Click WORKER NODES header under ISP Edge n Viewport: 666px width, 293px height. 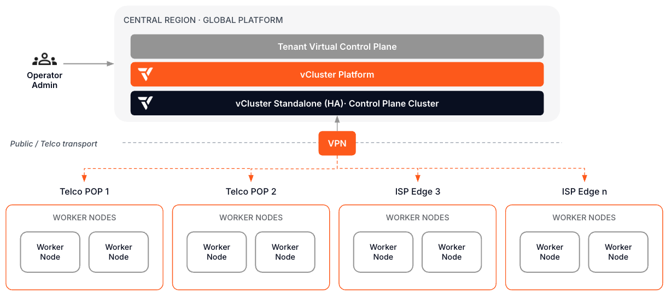point(584,218)
